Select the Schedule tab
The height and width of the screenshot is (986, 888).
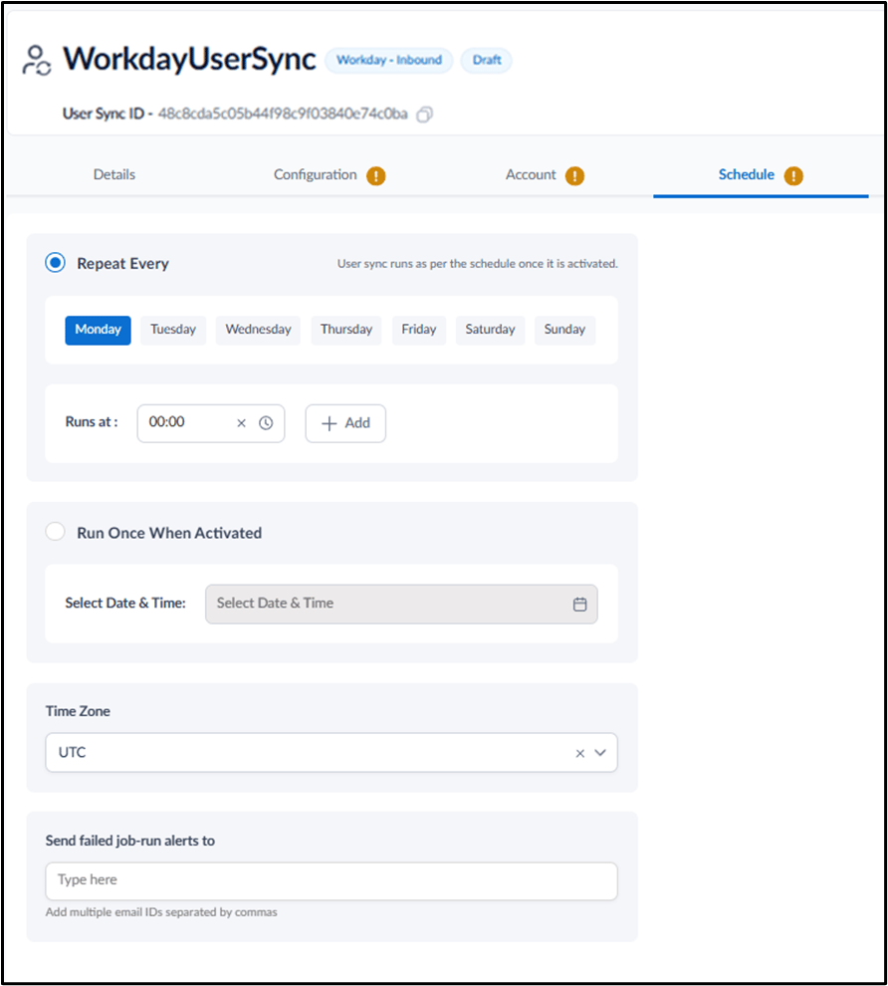click(747, 175)
